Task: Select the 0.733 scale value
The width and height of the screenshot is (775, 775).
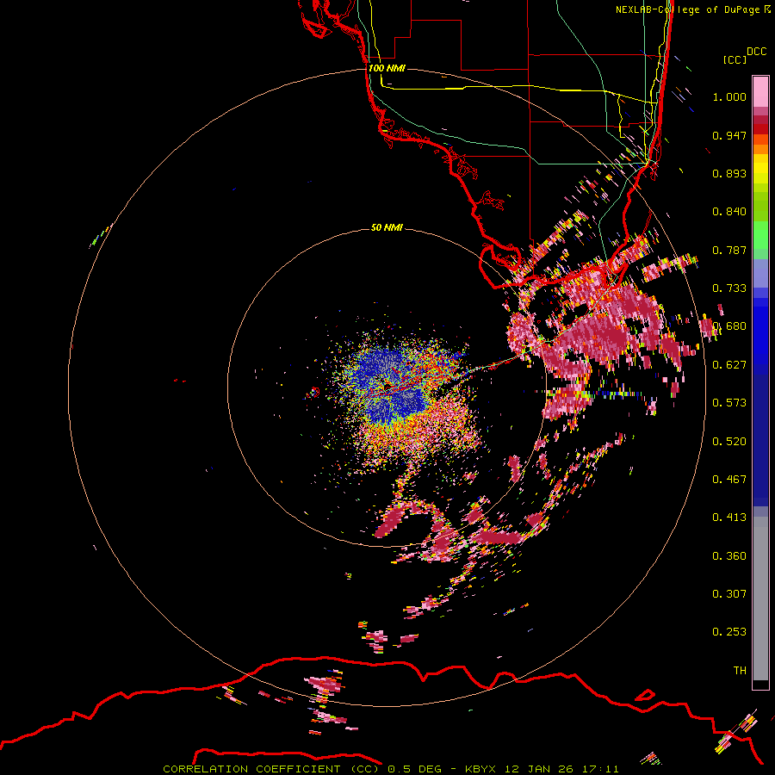Action: click(729, 288)
